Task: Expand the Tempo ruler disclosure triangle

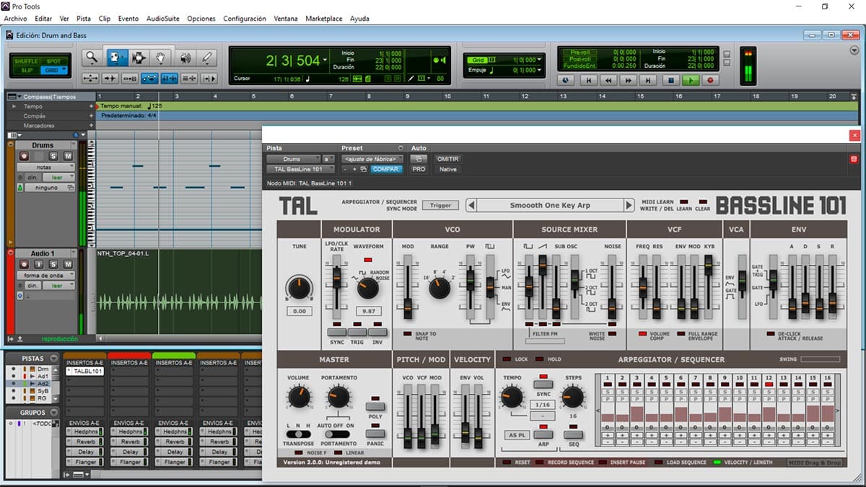Action: coord(14,106)
